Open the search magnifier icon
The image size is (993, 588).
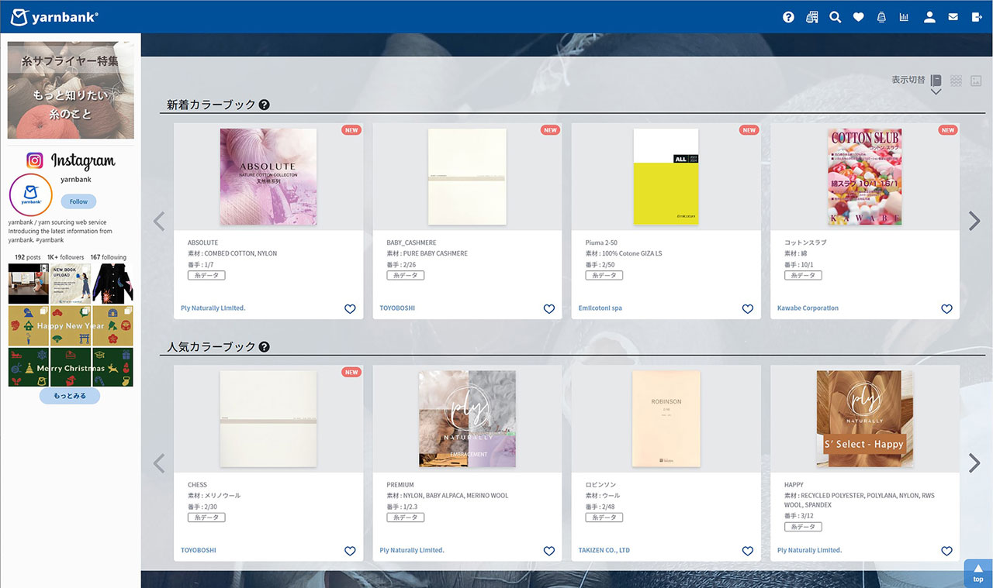[835, 17]
